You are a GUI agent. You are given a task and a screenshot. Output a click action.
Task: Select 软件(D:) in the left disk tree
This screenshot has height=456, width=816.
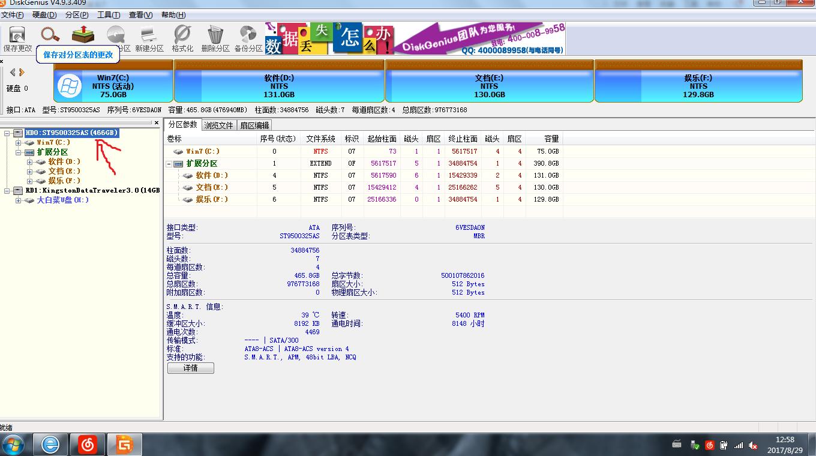click(64, 162)
